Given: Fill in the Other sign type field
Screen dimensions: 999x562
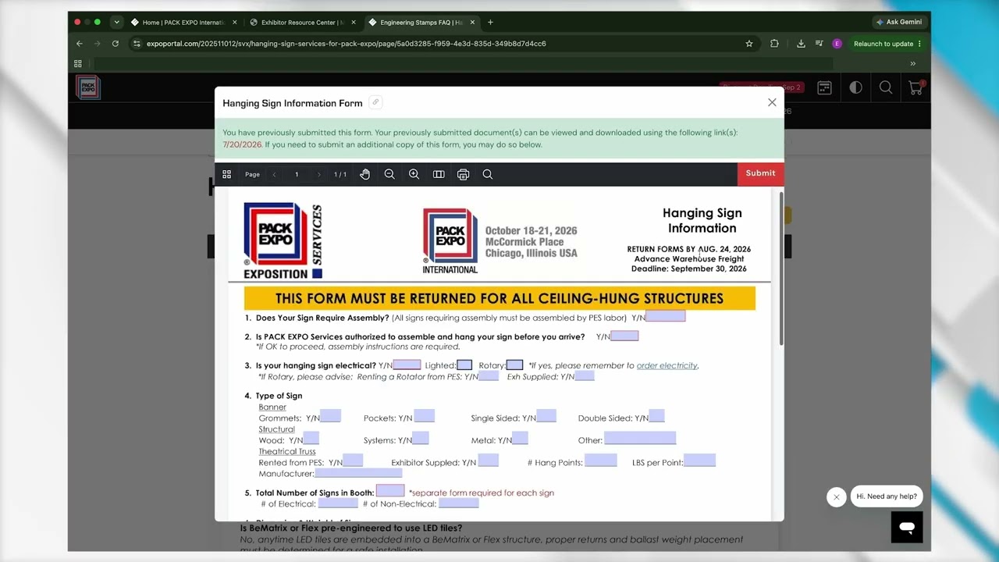Looking at the screenshot, I should pyautogui.click(x=640, y=439).
